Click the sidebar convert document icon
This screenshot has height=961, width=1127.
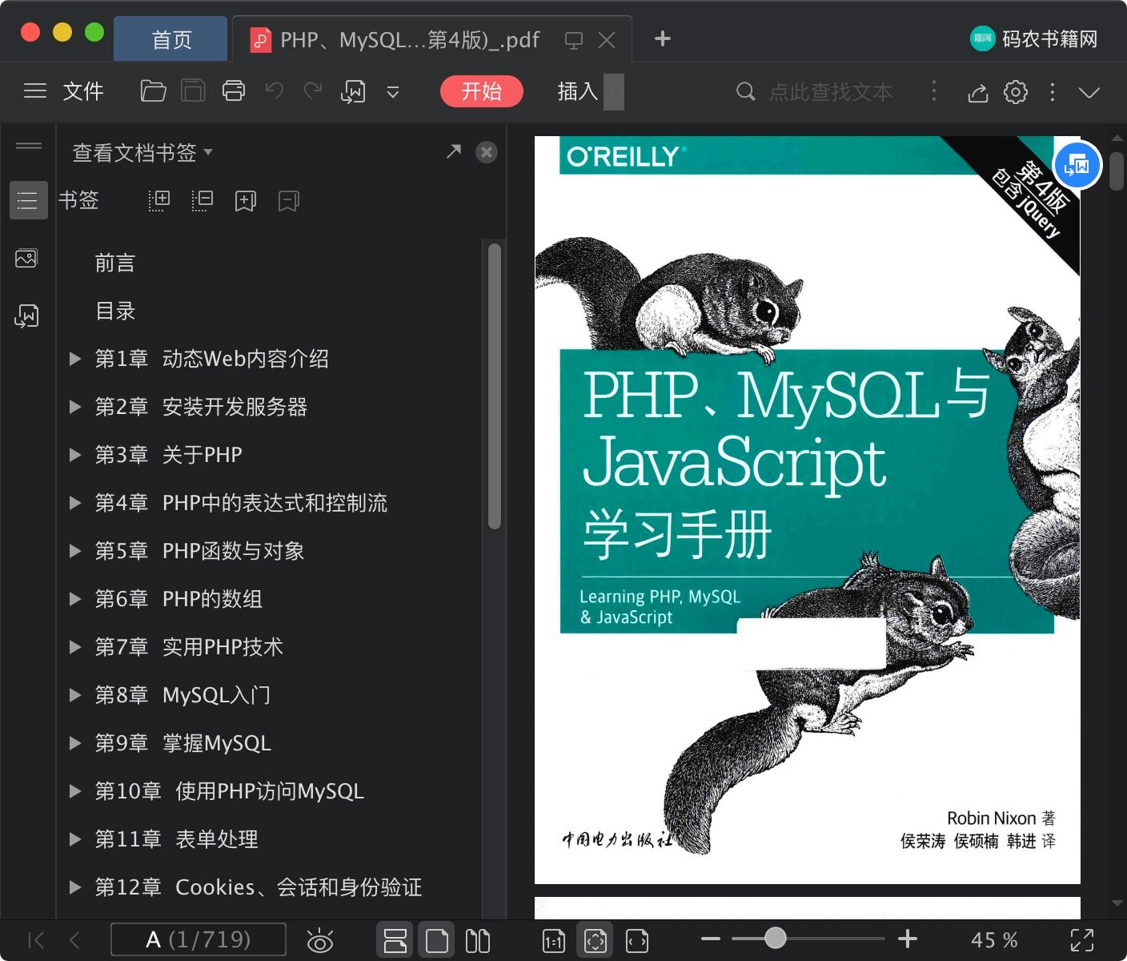click(26, 316)
